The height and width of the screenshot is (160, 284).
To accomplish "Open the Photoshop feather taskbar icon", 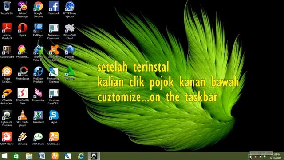I will 68,156.
